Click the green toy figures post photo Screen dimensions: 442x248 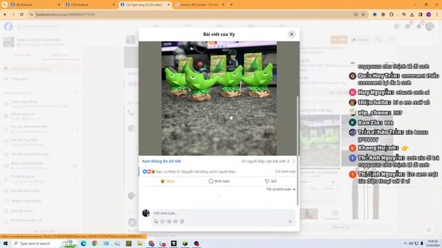pyautogui.click(x=219, y=99)
